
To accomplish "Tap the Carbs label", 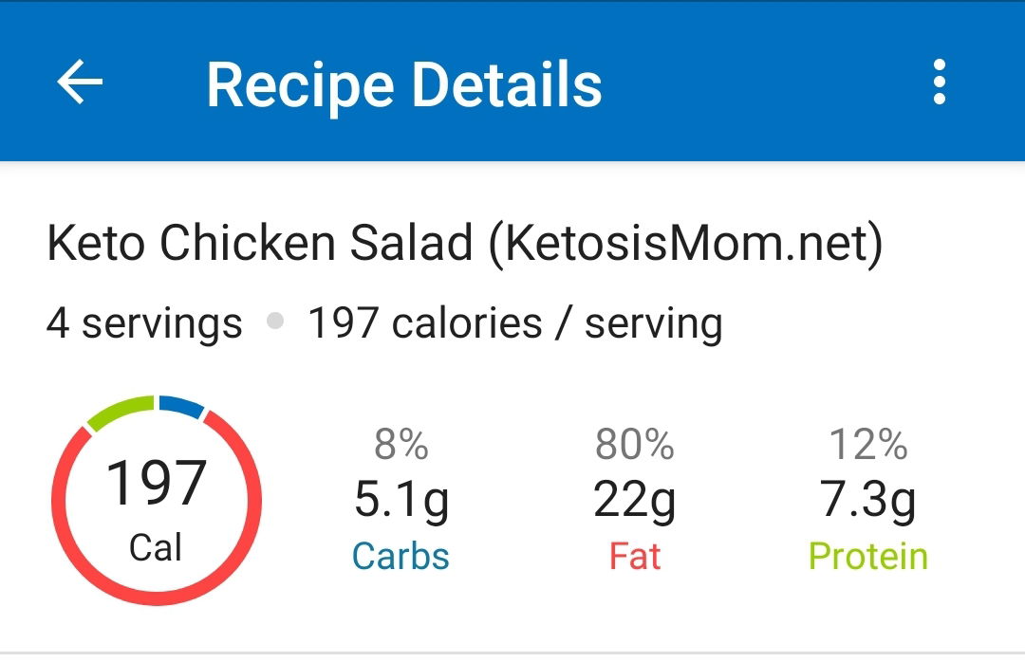I will [401, 556].
